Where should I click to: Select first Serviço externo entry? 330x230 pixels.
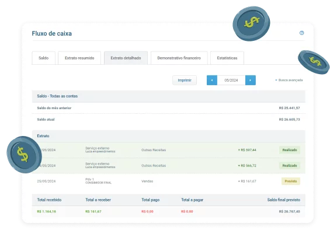click(169, 150)
